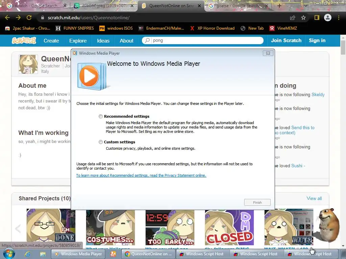The width and height of the screenshot is (346, 259).
Task: Click the previous arrow of project carousel
Action: click(18, 228)
